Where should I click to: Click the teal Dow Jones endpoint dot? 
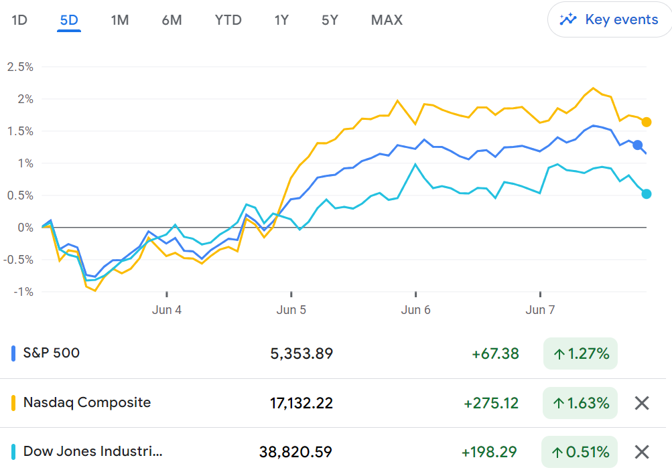point(647,194)
